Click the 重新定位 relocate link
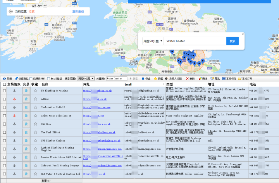279x183 pixels. tap(78, 11)
